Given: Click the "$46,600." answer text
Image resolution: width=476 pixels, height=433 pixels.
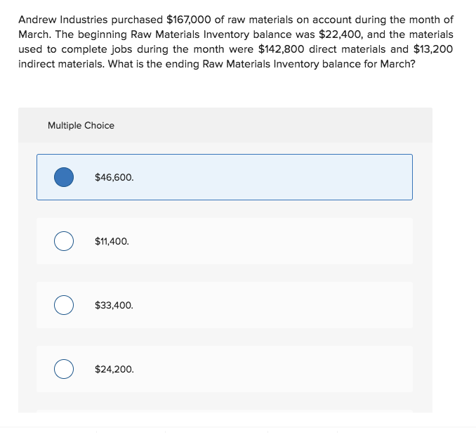Looking at the screenshot, I should pyautogui.click(x=114, y=177).
